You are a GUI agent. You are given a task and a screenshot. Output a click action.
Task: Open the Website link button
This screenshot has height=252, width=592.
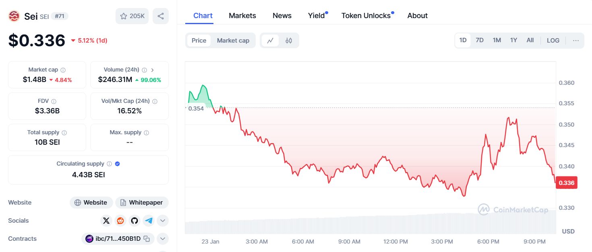click(91, 203)
